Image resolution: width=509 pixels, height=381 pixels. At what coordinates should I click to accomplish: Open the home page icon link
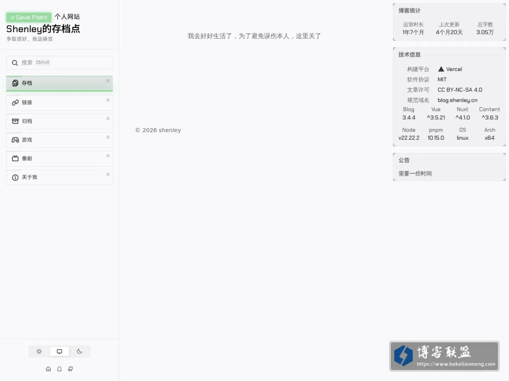48,369
